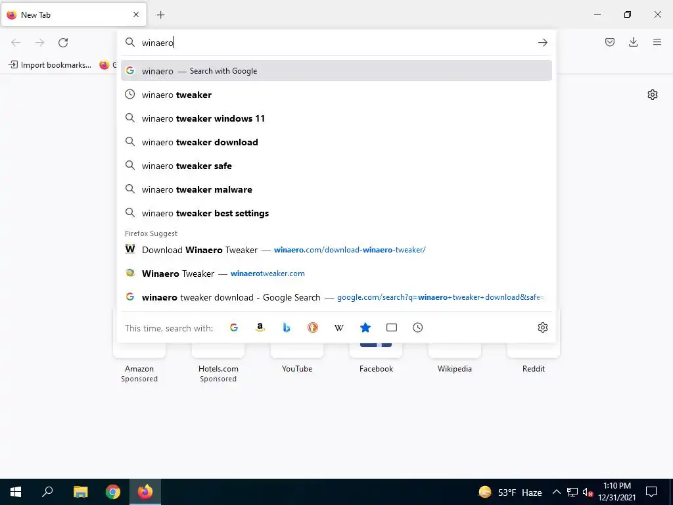Launch Google Chrome from the taskbar
This screenshot has height=505, width=673.
113,492
